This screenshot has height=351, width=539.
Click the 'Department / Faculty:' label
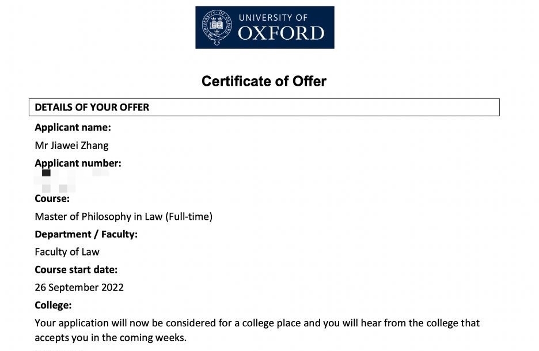(86, 234)
